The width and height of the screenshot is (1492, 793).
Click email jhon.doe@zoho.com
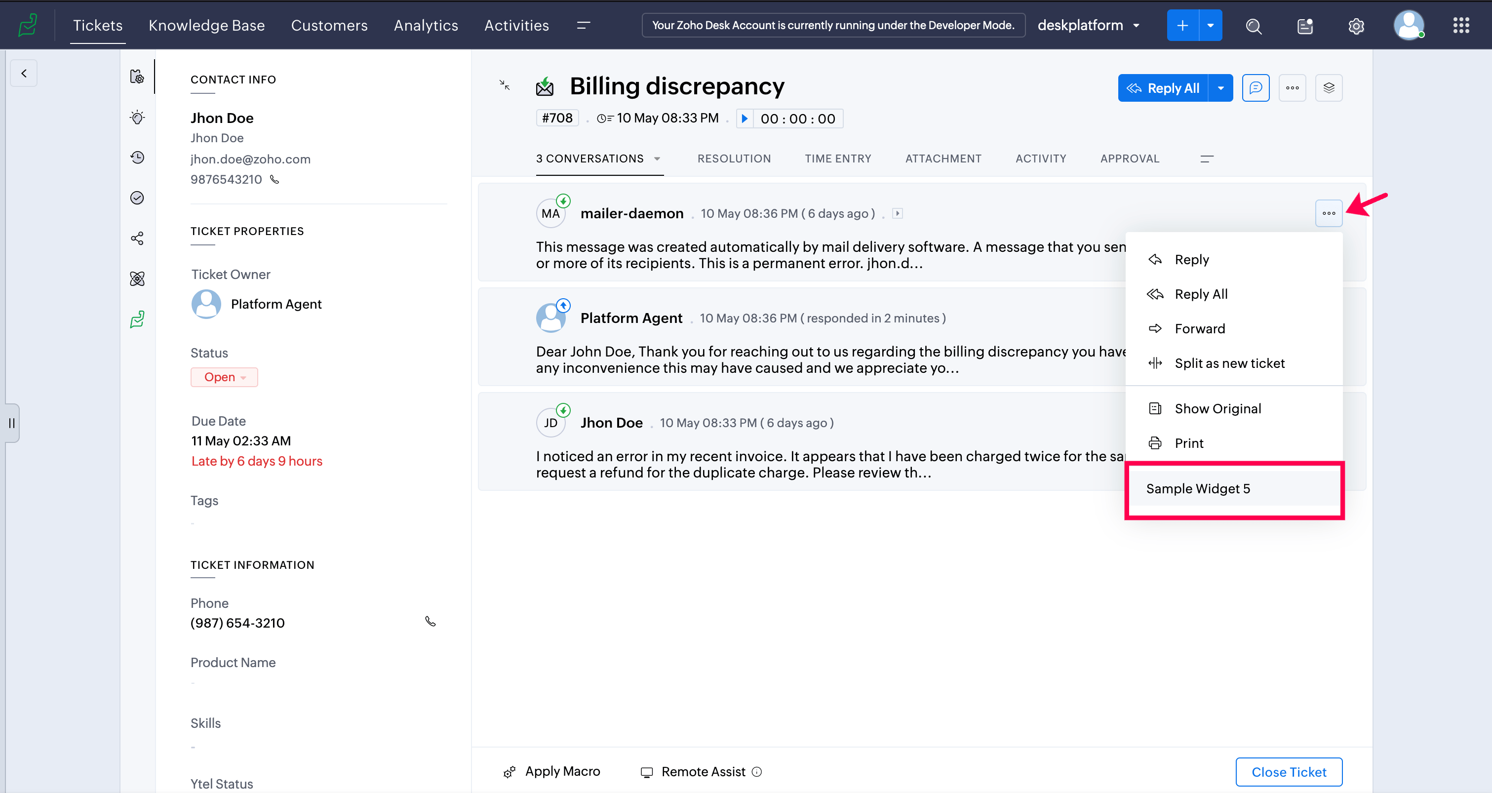(x=250, y=159)
